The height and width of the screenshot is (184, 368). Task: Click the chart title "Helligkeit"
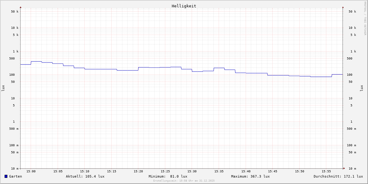pyautogui.click(x=184, y=6)
